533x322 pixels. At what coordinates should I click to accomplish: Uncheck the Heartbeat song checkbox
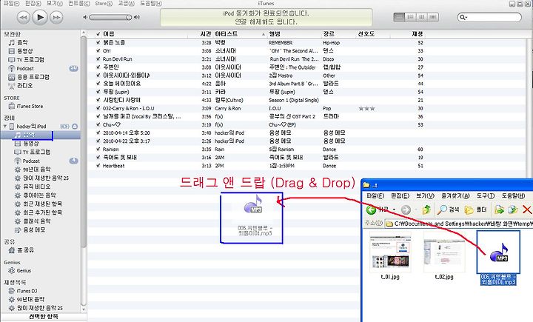pos(98,166)
